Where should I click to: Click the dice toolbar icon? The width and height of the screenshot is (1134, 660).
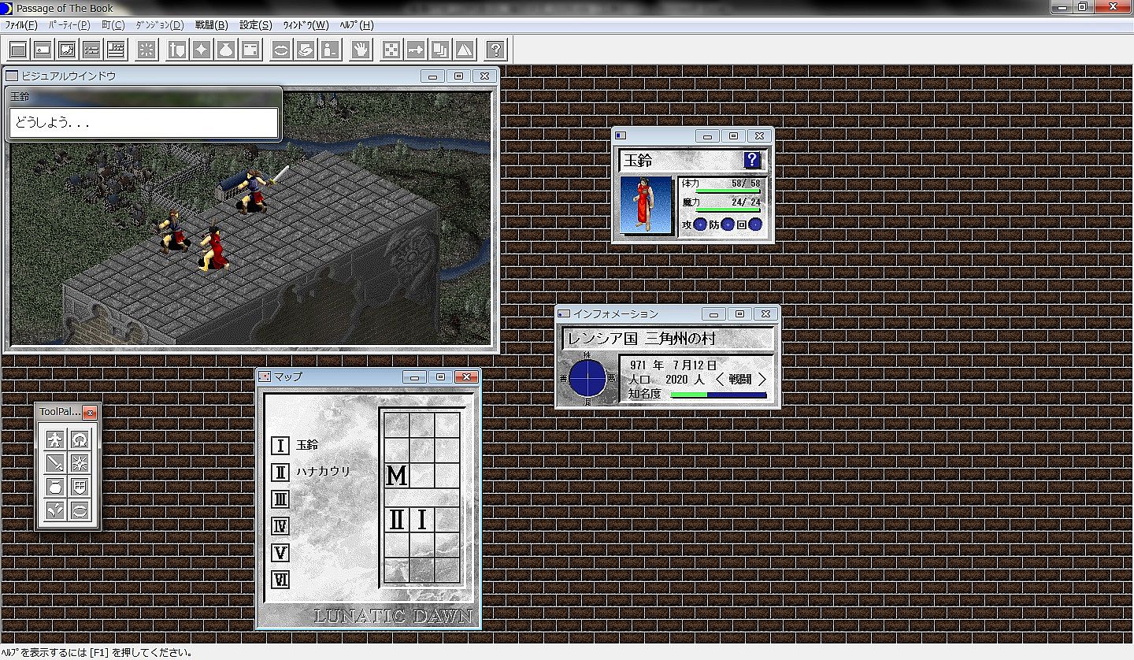click(391, 50)
